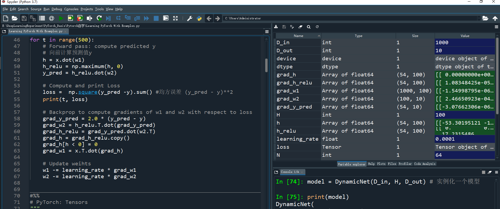Close the Console 1/A tab

302,172
